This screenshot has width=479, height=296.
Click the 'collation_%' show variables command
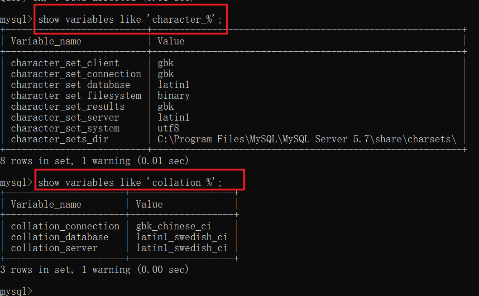130,183
